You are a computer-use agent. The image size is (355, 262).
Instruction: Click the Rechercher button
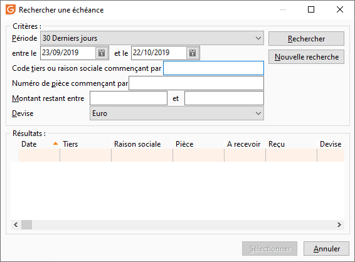coord(306,39)
